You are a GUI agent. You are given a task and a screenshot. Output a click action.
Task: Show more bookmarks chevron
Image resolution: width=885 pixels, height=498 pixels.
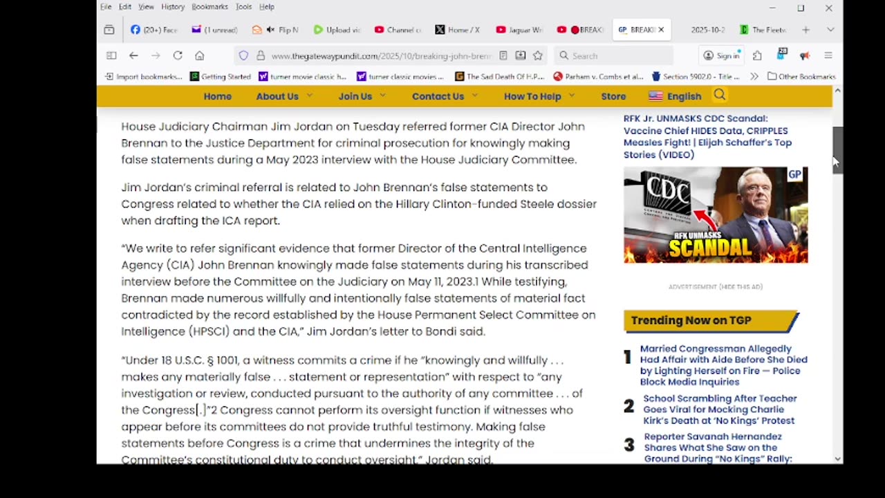coord(754,76)
